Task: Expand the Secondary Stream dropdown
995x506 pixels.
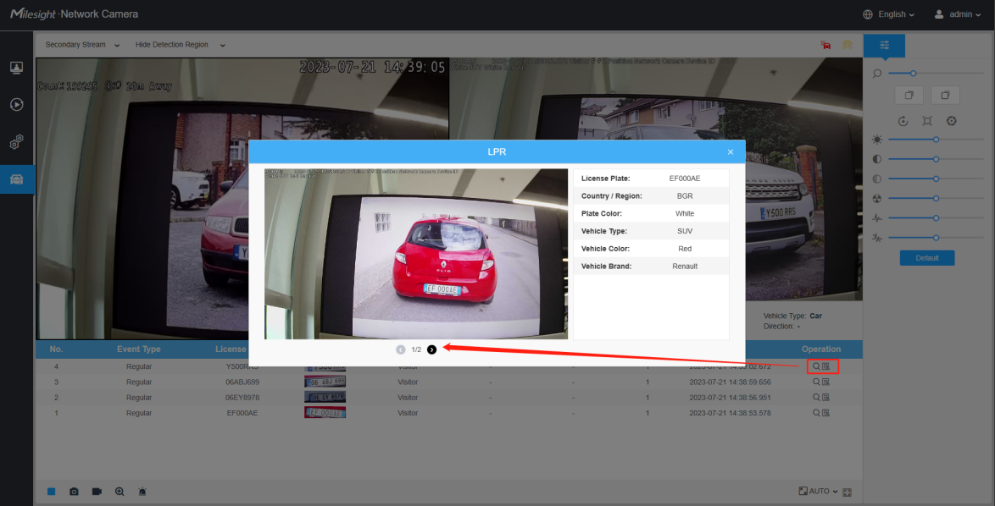Action: [x=82, y=45]
